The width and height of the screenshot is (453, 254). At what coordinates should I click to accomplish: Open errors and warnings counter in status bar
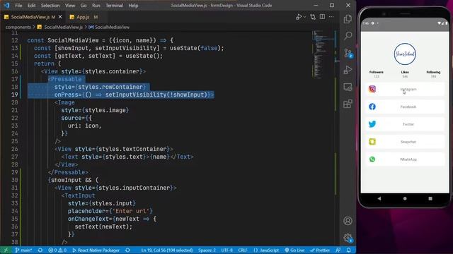pos(57,250)
